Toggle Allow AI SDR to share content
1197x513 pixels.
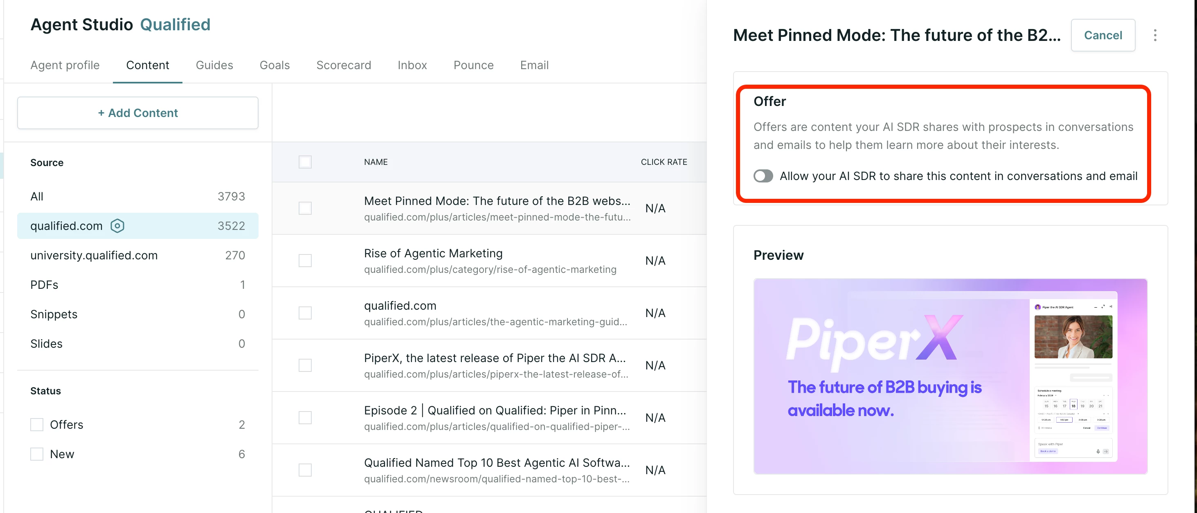pos(763,176)
